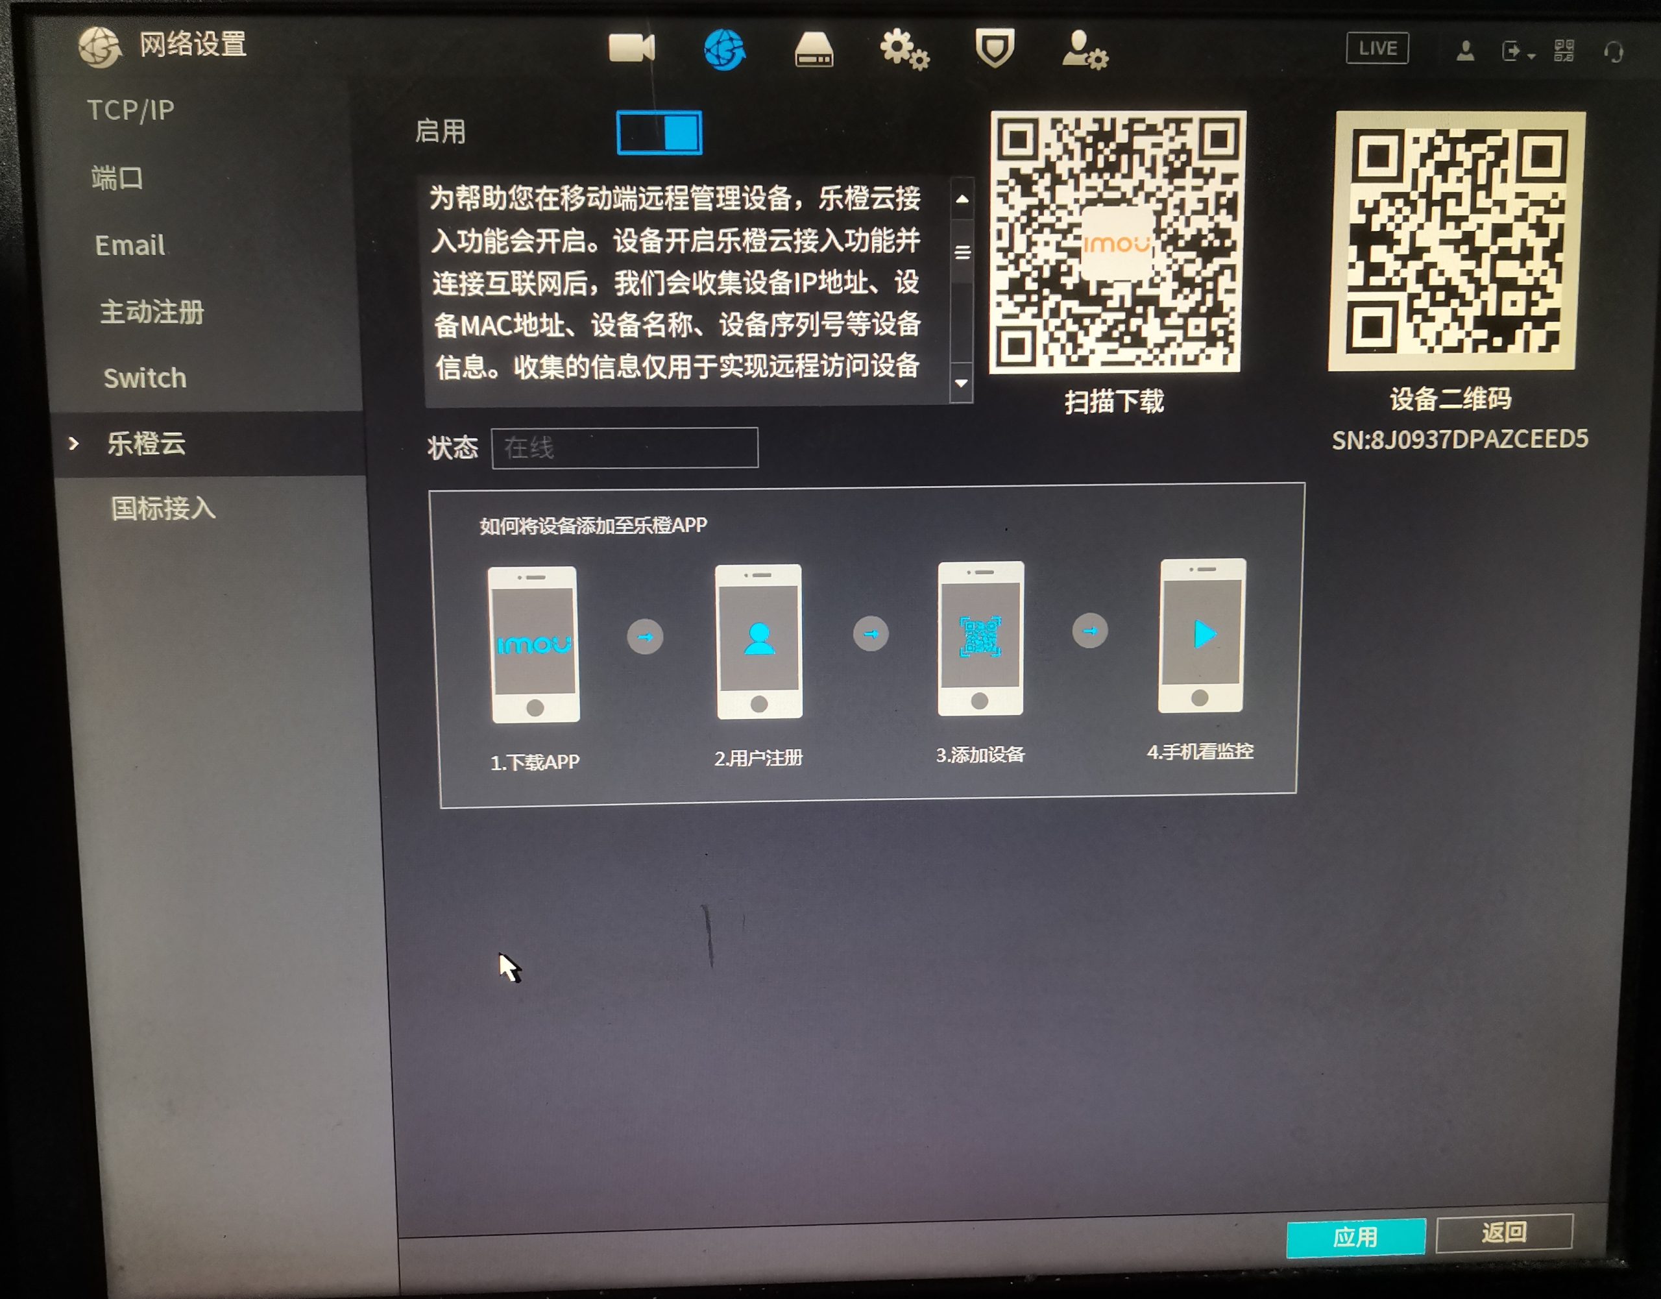Click the QR code icon in header

coord(1564,51)
